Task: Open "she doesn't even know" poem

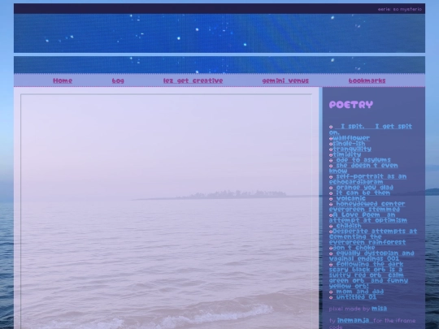Action: (363, 168)
